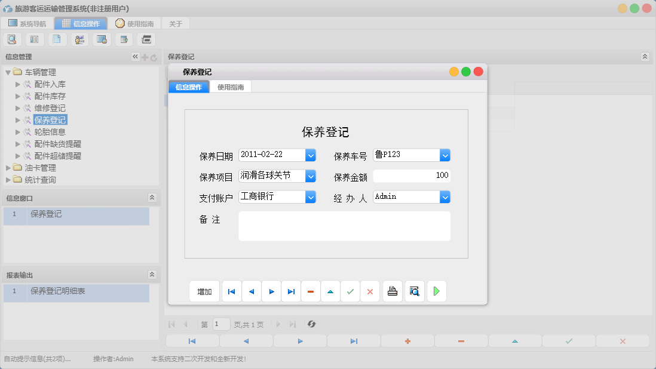
Task: Open the 保养项目 dropdown
Action: (311, 176)
